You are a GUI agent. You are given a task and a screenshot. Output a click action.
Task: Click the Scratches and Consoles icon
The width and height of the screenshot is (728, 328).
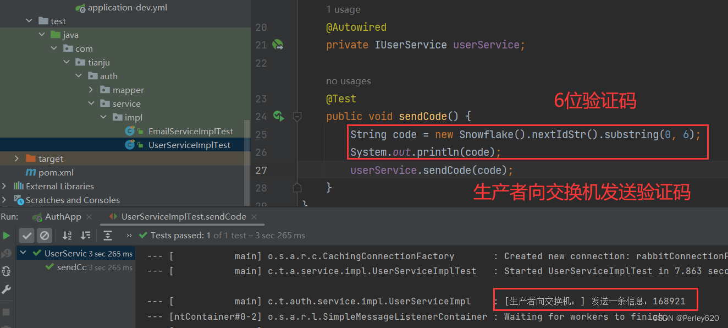pos(19,200)
